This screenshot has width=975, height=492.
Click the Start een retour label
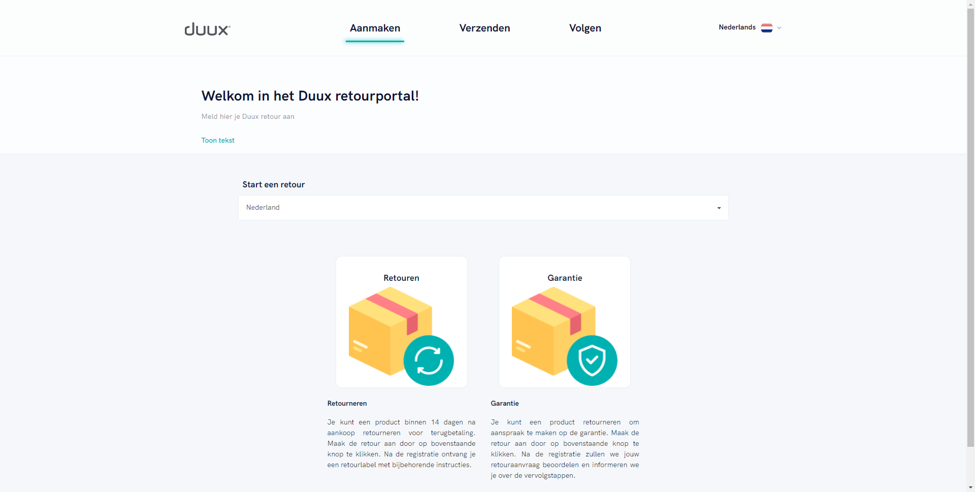[273, 185]
